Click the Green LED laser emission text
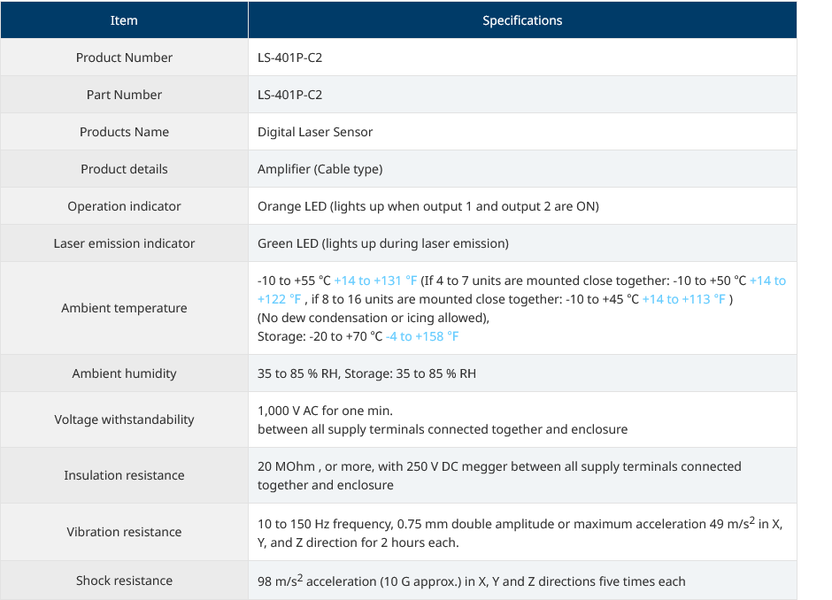The width and height of the screenshot is (832, 600). [383, 243]
